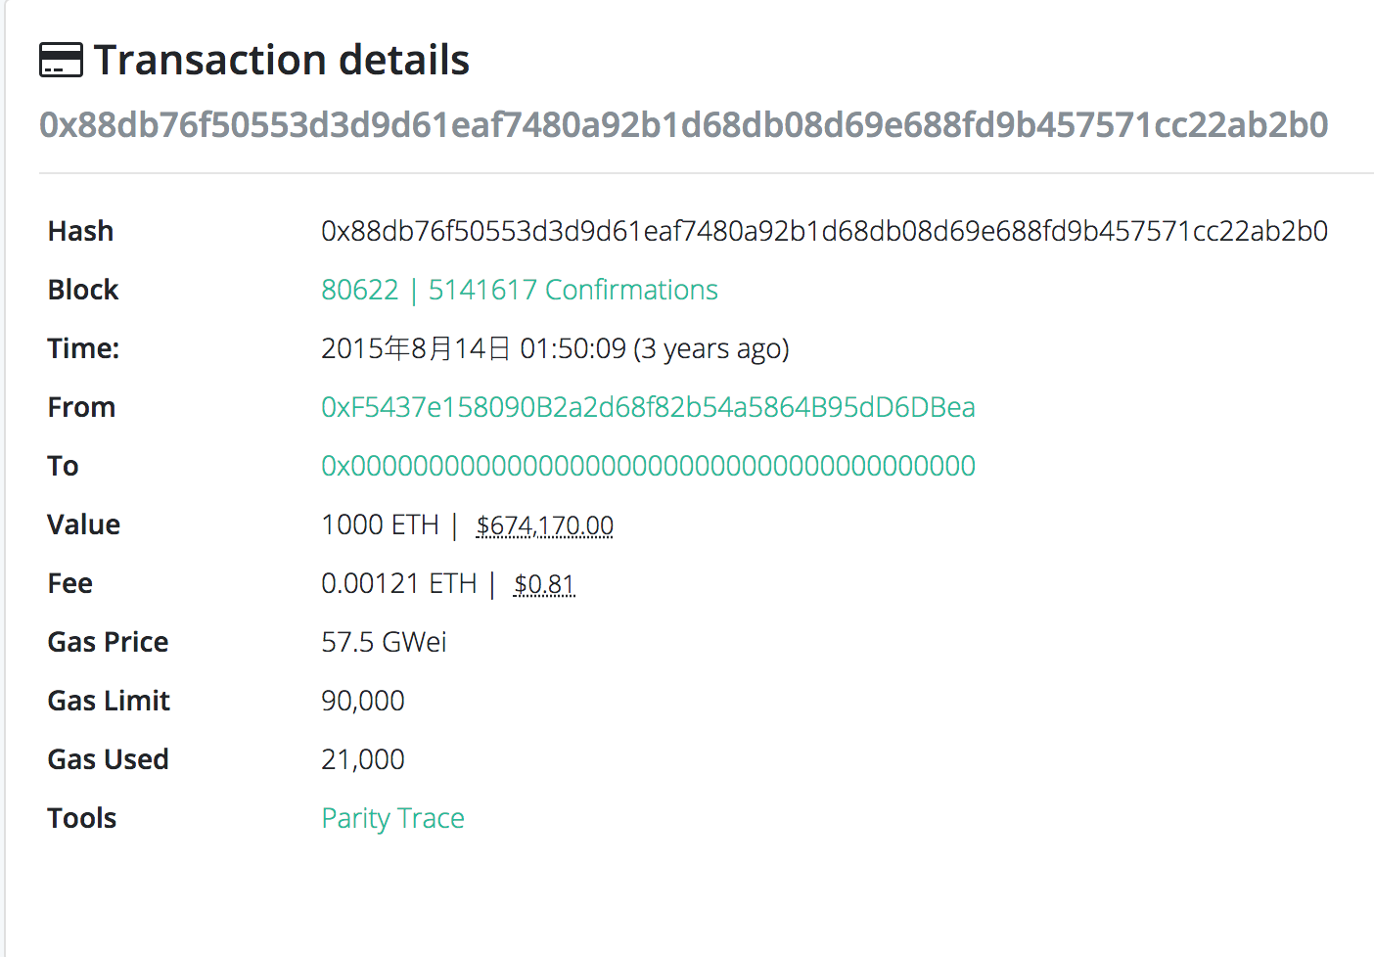Click the Tools row label
This screenshot has height=957, width=1374.
pos(81,818)
